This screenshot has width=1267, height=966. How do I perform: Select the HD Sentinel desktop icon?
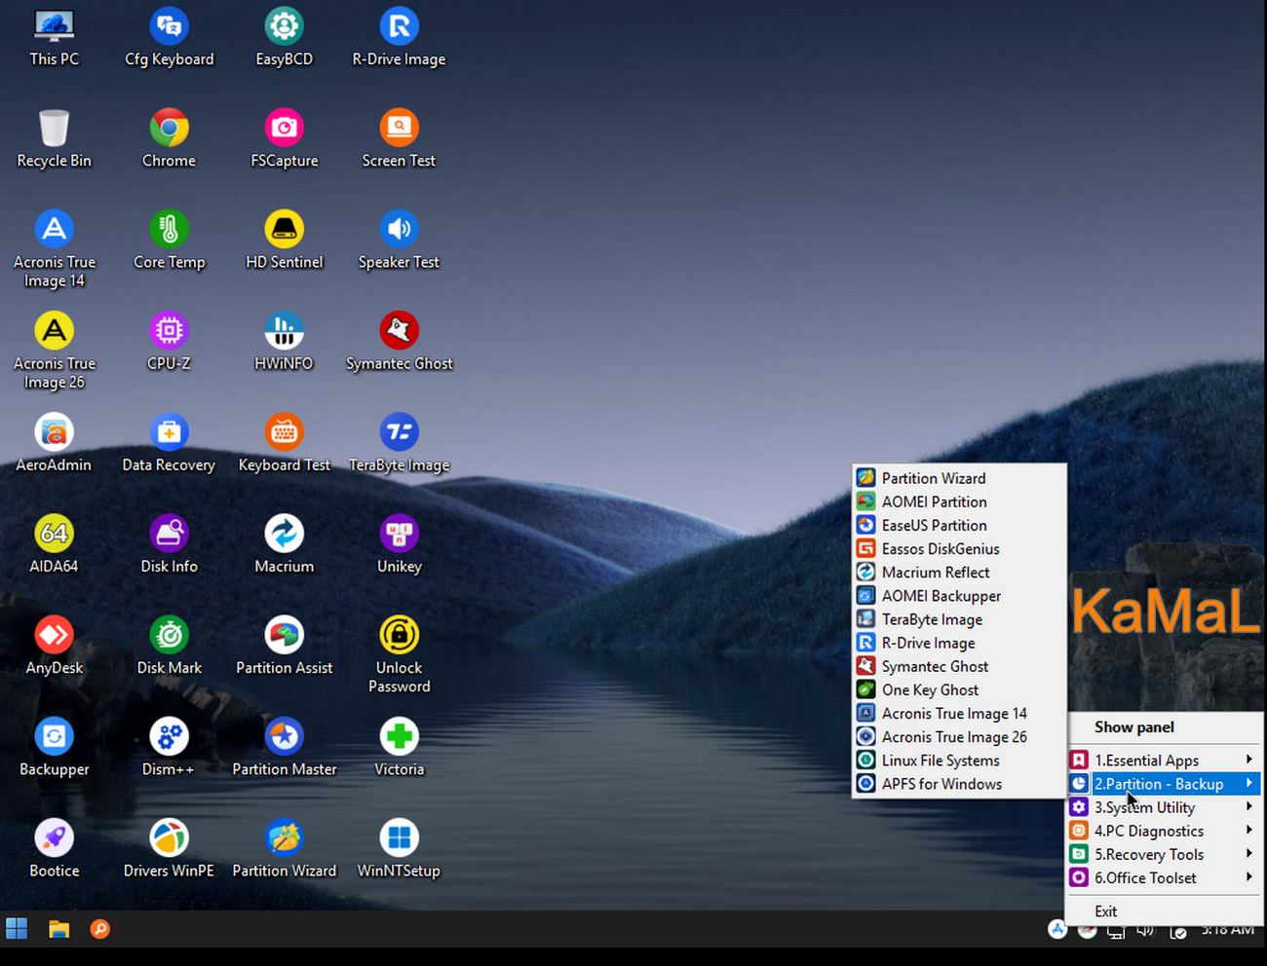(x=285, y=241)
